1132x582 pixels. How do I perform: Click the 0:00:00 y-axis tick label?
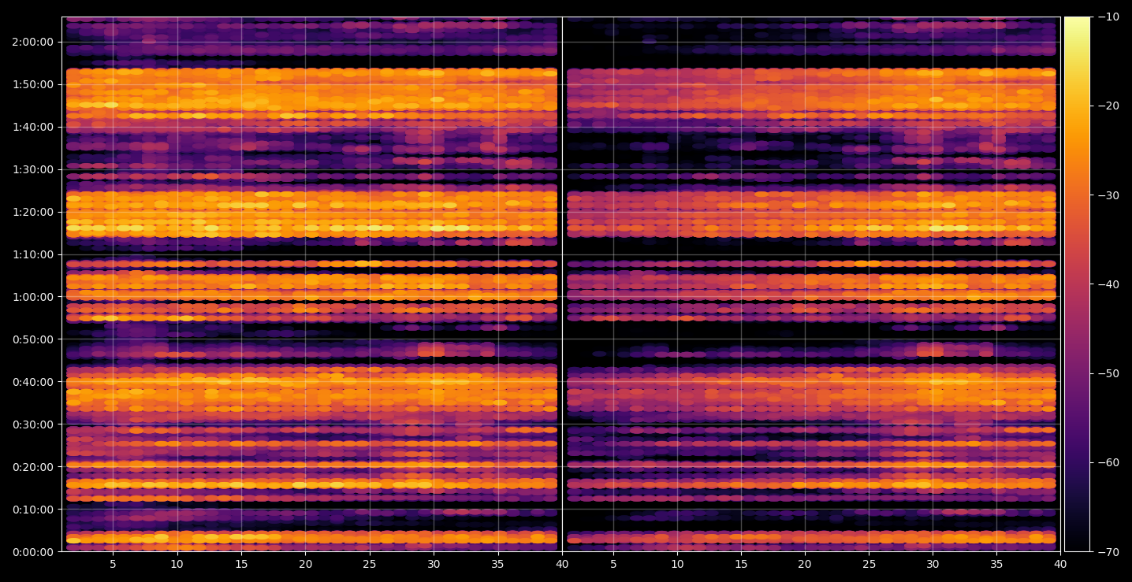coord(32,552)
